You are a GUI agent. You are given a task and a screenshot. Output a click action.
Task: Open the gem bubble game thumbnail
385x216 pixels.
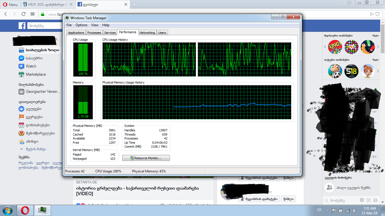click(x=351, y=47)
